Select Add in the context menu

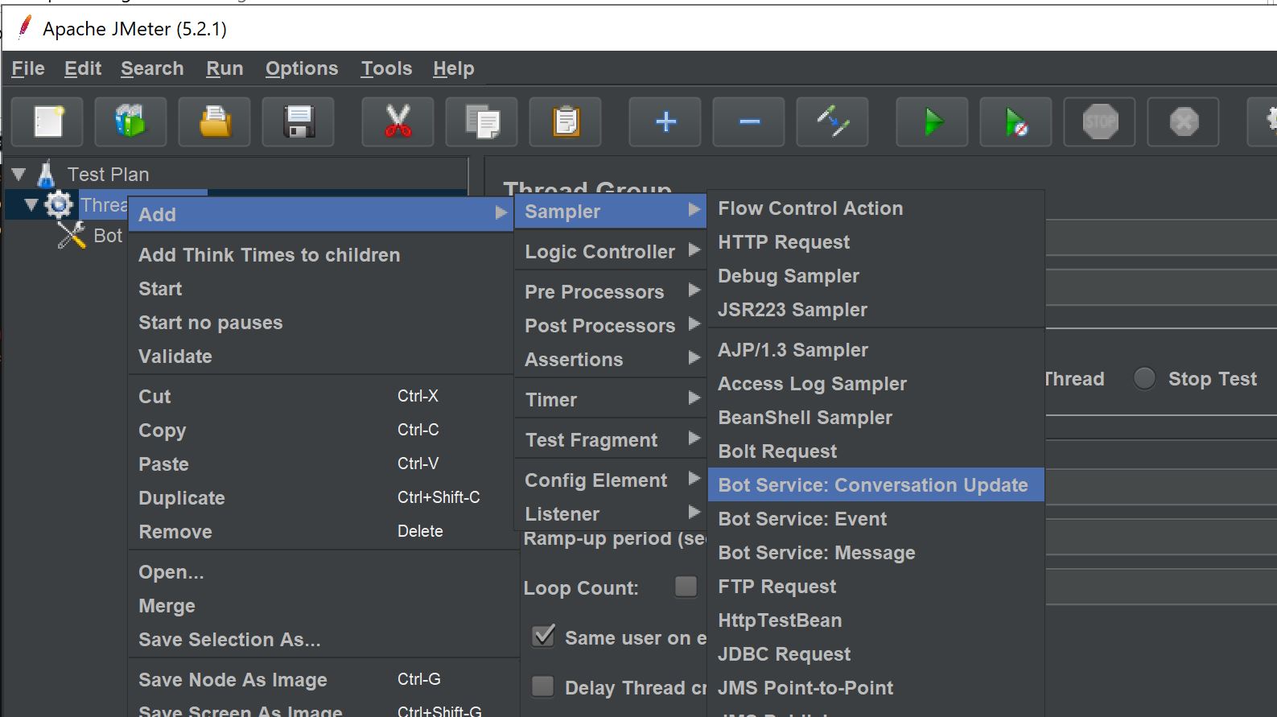click(320, 215)
